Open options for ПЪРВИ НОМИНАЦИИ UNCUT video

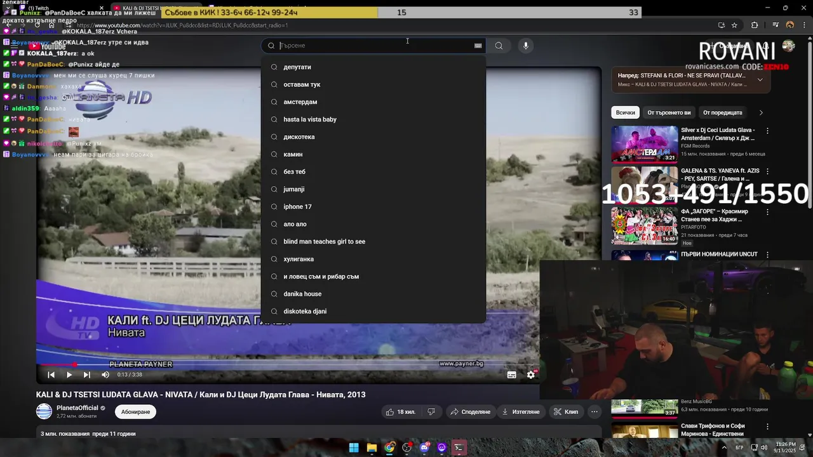pyautogui.click(x=767, y=255)
